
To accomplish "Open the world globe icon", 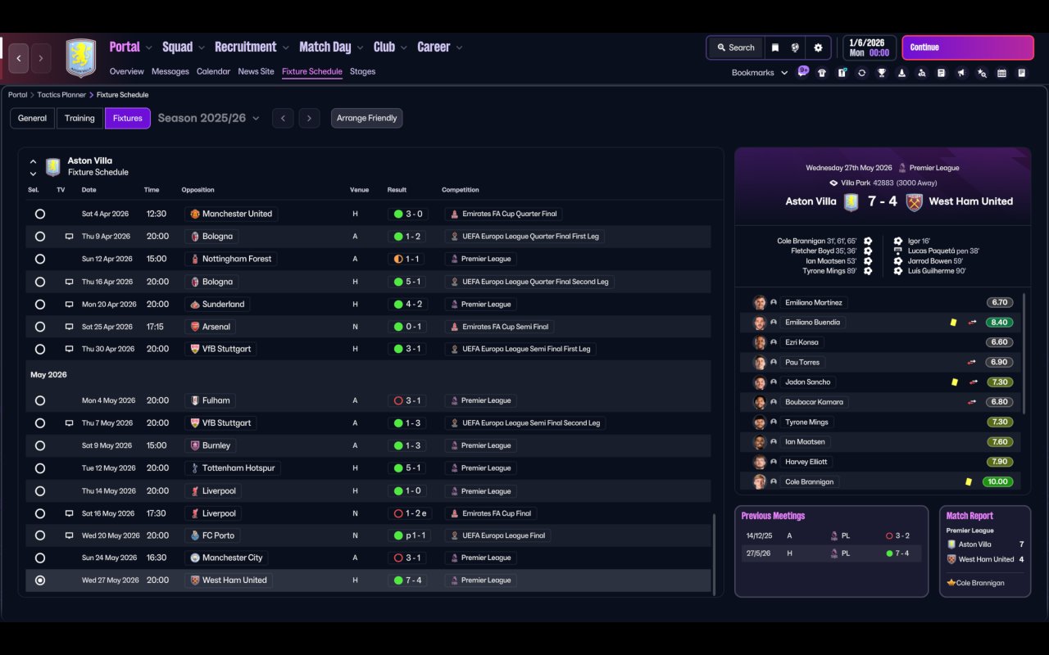I will (795, 47).
